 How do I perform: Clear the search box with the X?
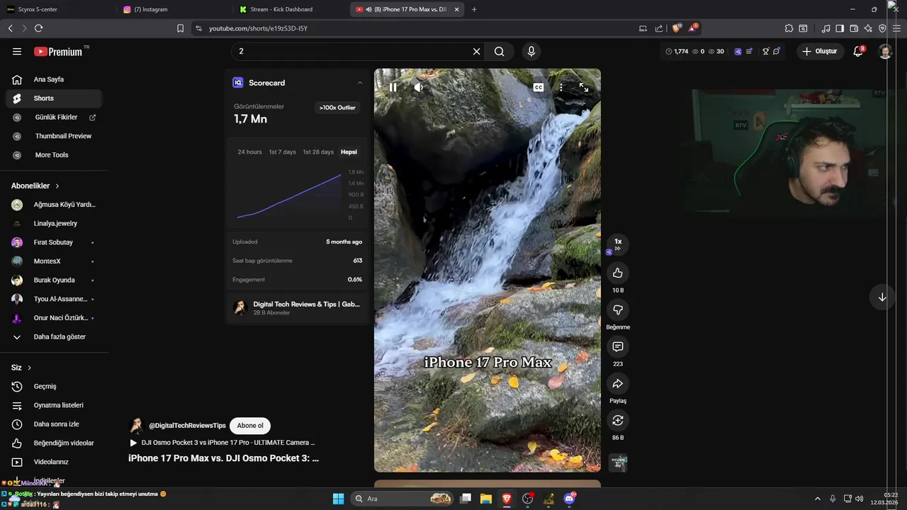coord(476,52)
